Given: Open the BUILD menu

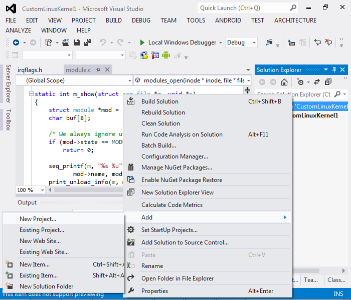Looking at the screenshot, I should point(114,20).
